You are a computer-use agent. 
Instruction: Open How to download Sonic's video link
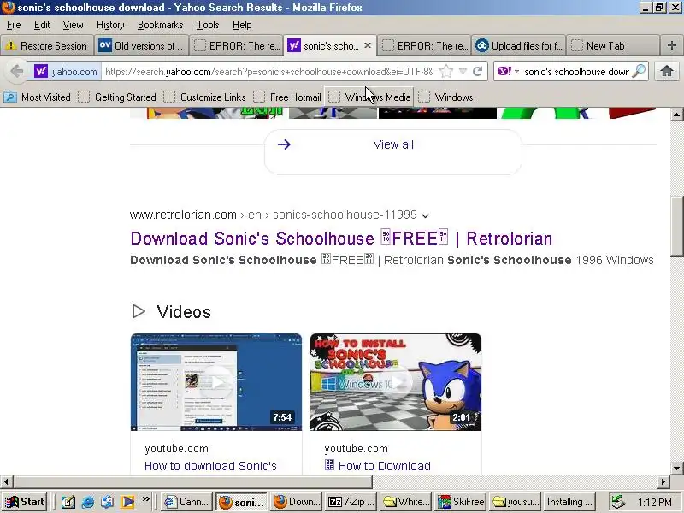click(210, 466)
